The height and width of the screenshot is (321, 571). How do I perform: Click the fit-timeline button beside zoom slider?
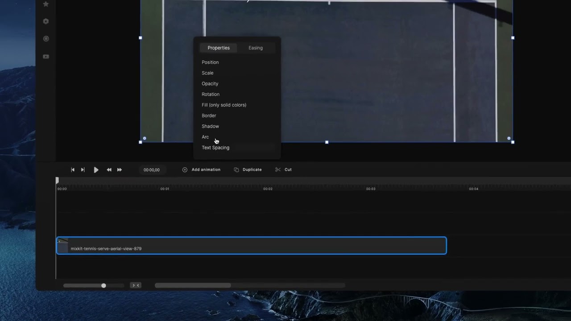coord(136,285)
